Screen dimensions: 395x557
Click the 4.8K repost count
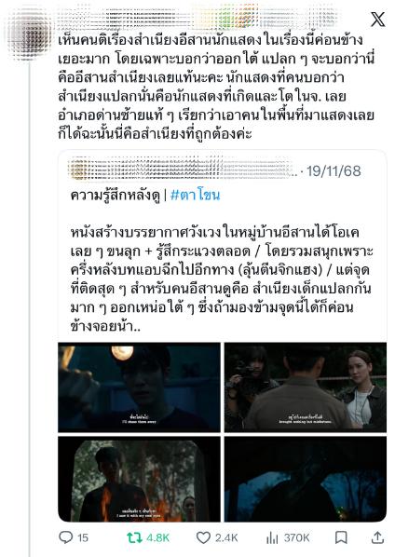(158, 537)
